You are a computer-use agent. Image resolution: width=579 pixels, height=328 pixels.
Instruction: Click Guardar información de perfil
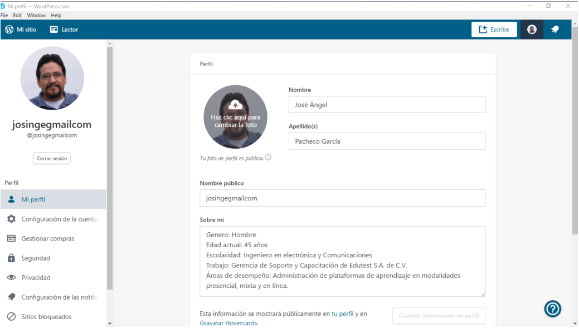439,316
